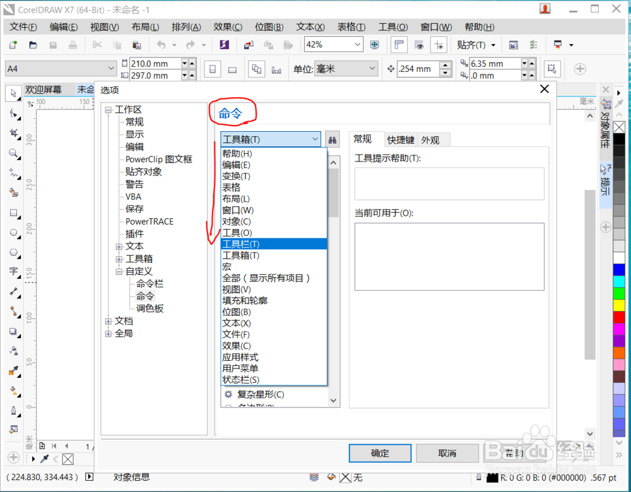Click the Undo arrow icon
The height and width of the screenshot is (492, 631).
[x=162, y=45]
